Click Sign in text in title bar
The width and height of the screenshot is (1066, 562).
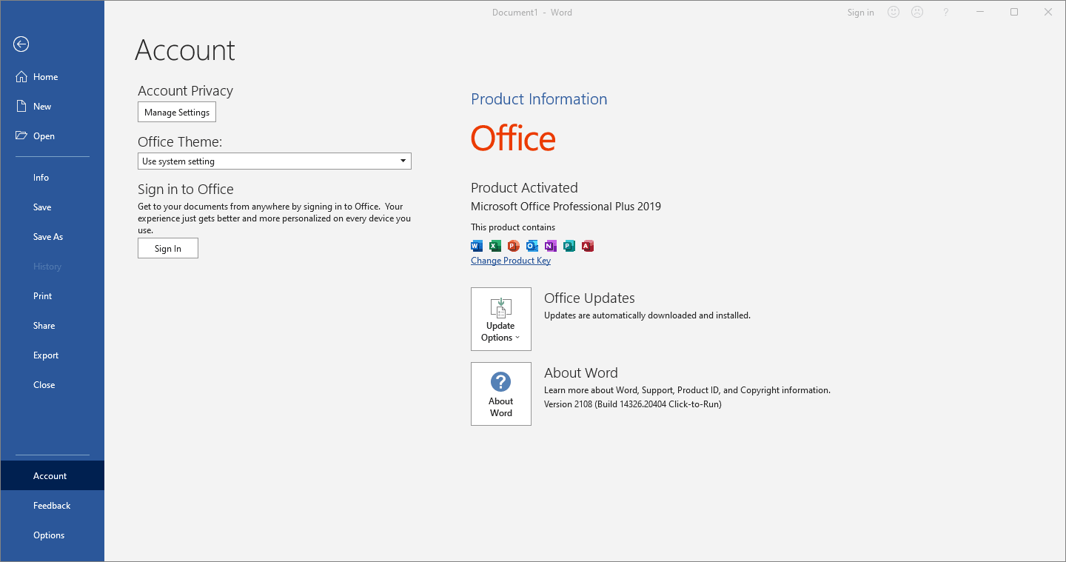(x=860, y=13)
